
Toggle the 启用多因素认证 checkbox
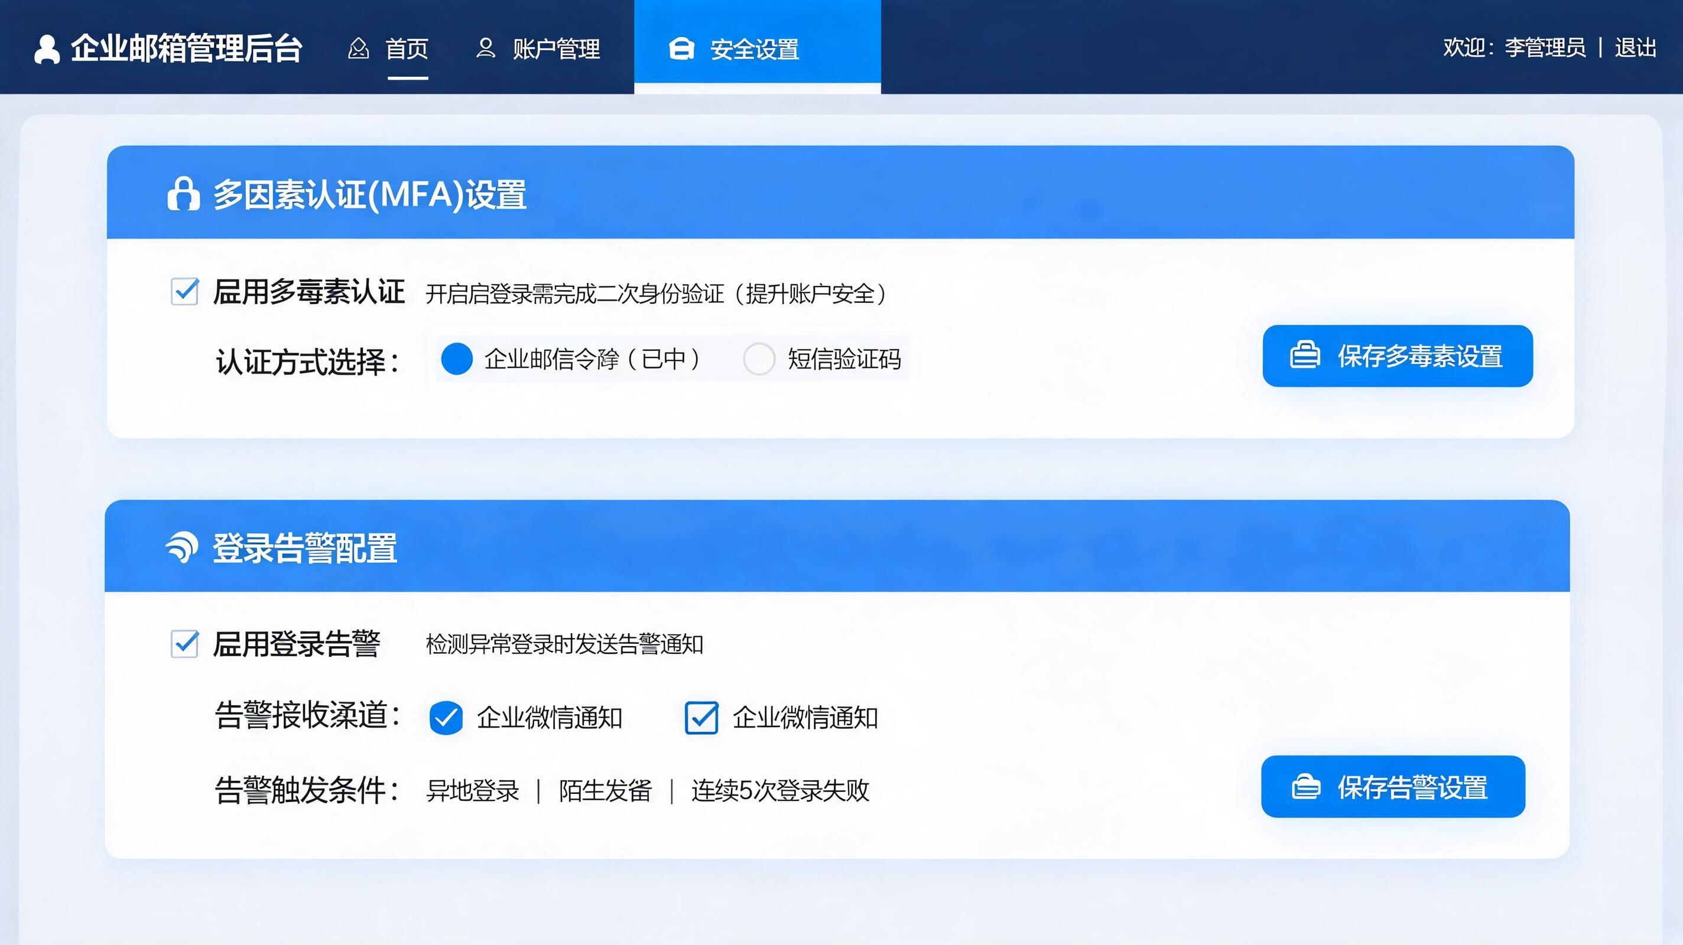(185, 291)
